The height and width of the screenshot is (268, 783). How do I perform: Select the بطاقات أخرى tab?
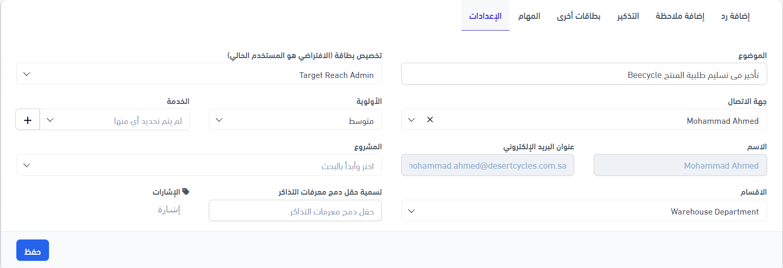click(578, 16)
